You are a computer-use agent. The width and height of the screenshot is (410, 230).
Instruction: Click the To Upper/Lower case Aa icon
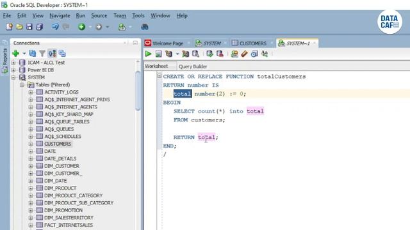point(265,54)
